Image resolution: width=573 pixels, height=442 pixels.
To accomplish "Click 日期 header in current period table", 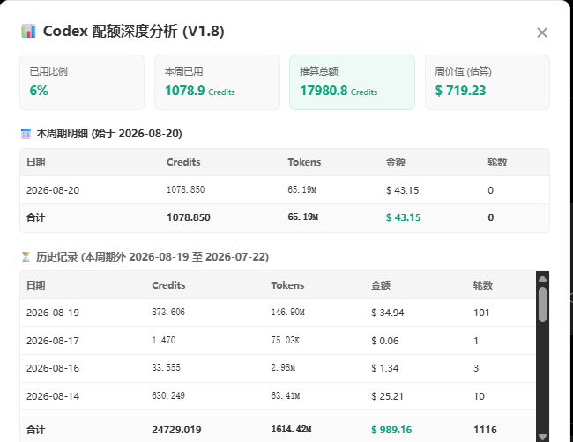I will tap(36, 162).
